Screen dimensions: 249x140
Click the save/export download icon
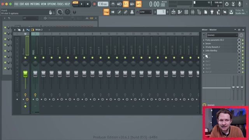pyautogui.click(x=231, y=12)
